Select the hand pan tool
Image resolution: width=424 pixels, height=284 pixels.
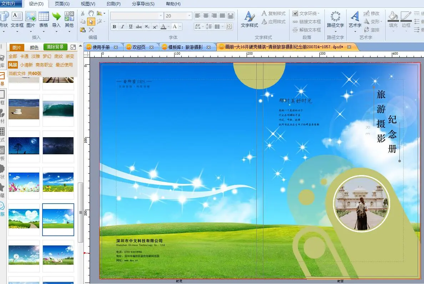[x=91, y=13]
